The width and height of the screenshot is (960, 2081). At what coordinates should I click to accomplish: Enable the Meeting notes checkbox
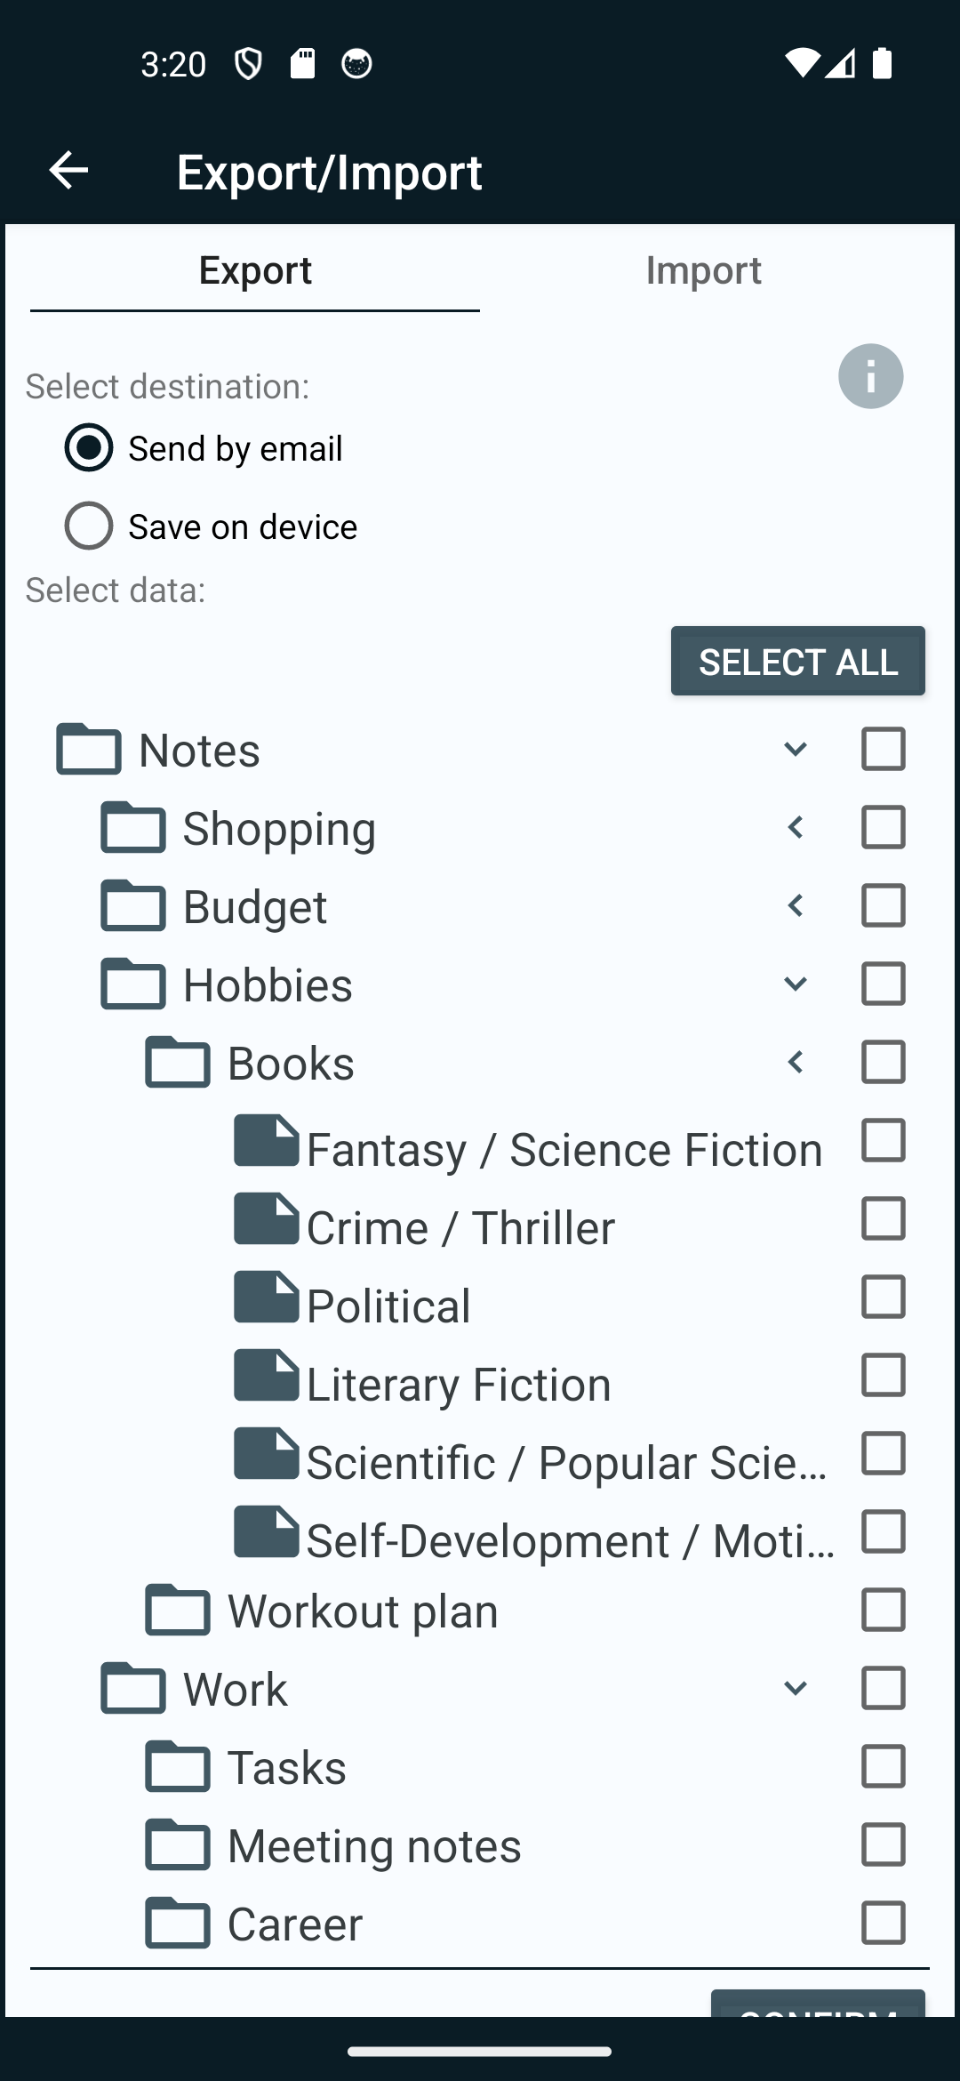pos(883,1844)
